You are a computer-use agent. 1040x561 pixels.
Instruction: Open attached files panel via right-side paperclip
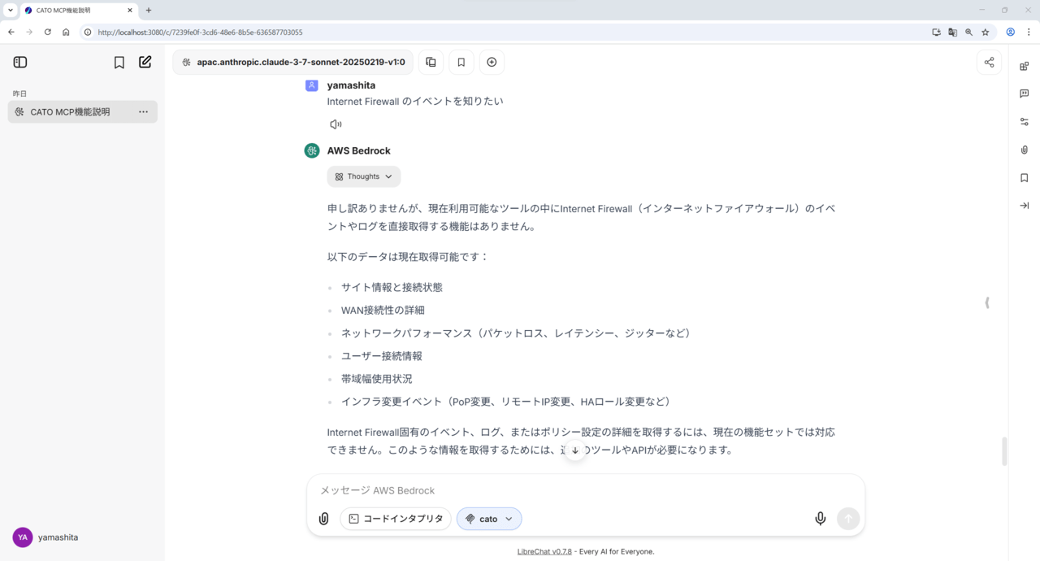(x=1025, y=150)
